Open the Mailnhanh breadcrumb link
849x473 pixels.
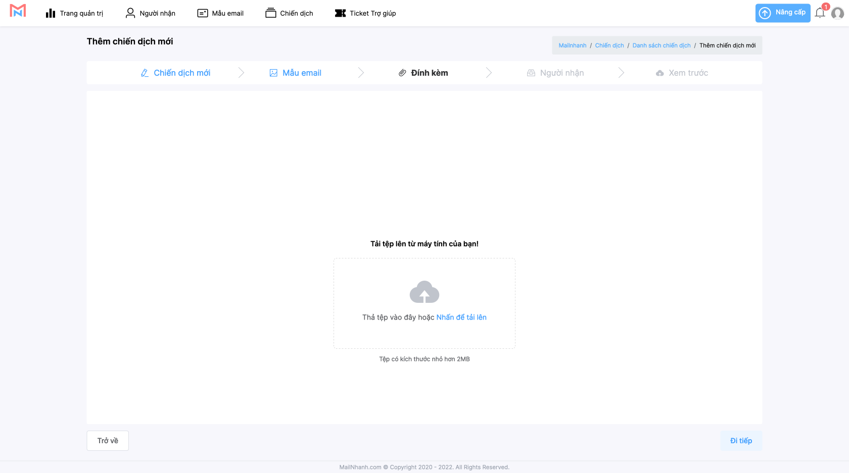[x=572, y=45]
